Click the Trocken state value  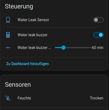(x=97, y=98)
